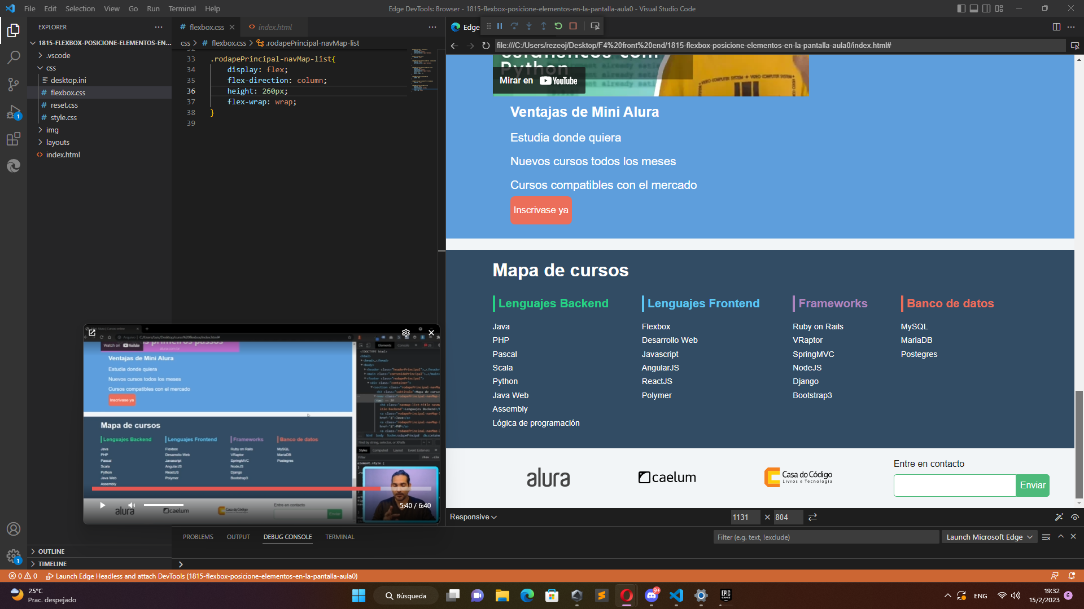This screenshot has width=1084, height=609.
Task: Switch to the TERMINAL panel tab
Action: point(340,537)
